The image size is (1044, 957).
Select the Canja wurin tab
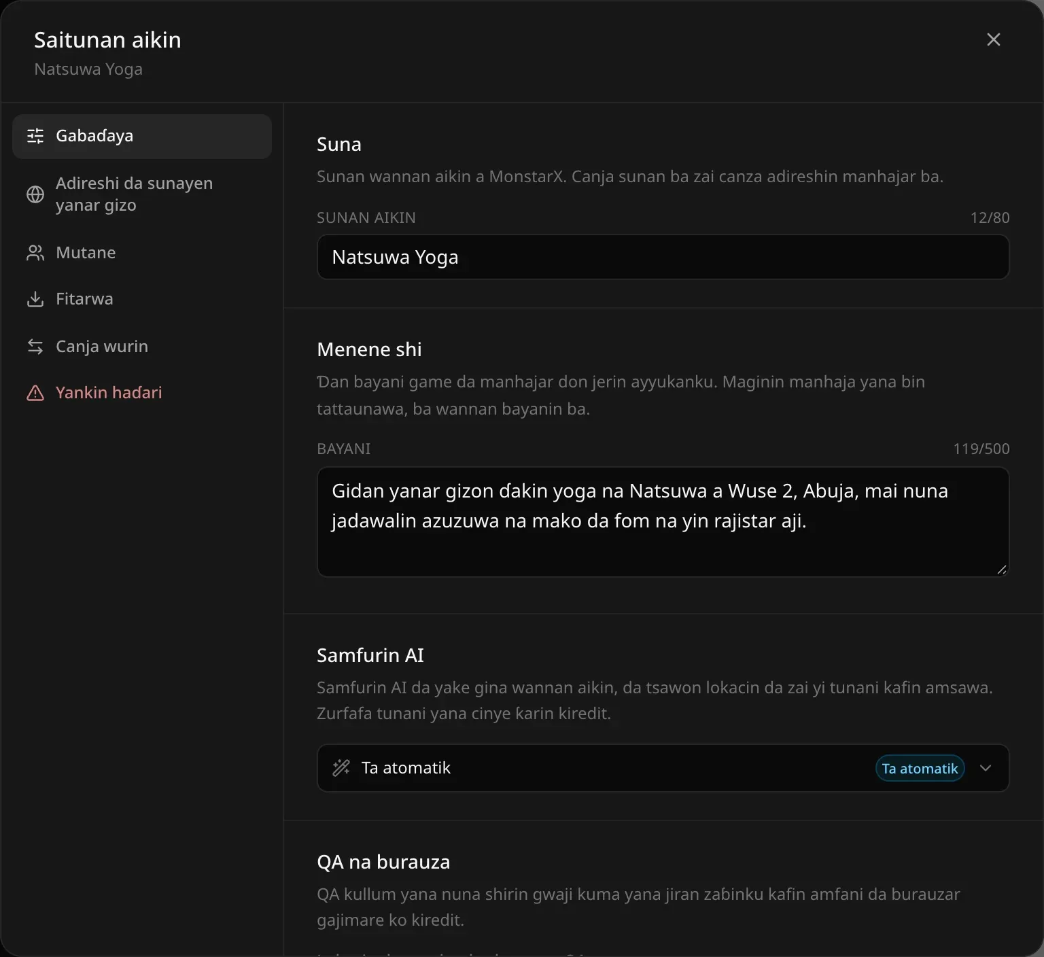142,347
